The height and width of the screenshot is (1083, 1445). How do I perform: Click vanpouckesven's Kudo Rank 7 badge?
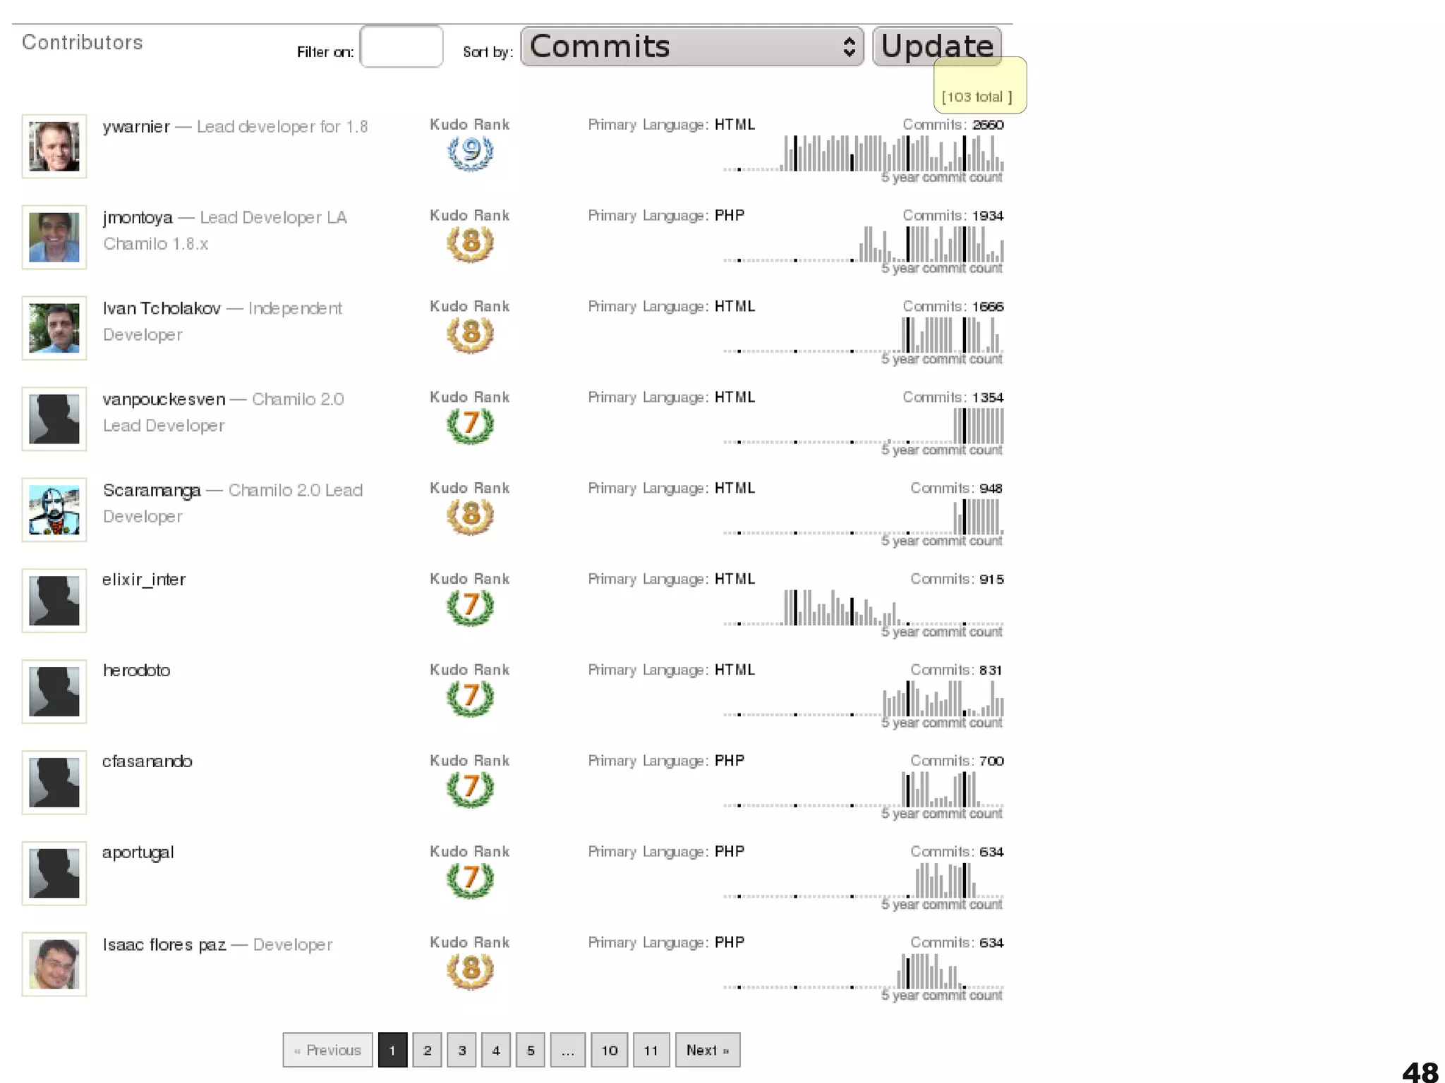(470, 425)
